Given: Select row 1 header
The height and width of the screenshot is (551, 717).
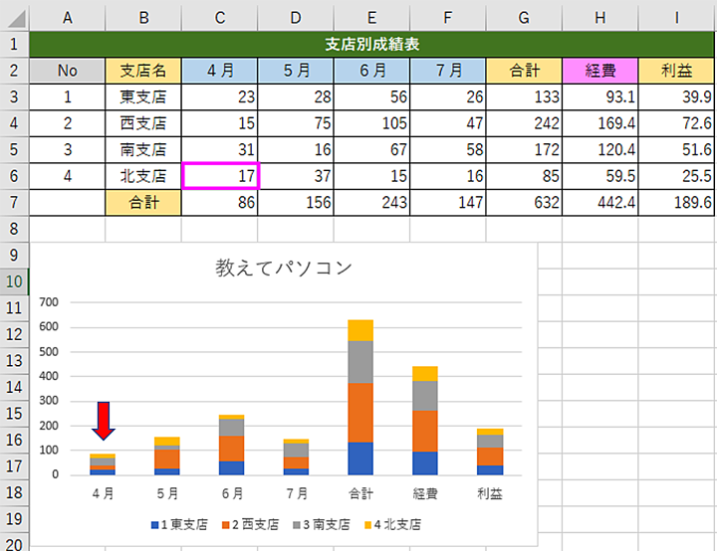Looking at the screenshot, I should tap(14, 45).
